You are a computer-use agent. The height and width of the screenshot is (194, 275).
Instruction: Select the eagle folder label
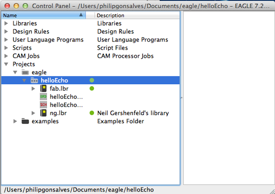point(39,72)
